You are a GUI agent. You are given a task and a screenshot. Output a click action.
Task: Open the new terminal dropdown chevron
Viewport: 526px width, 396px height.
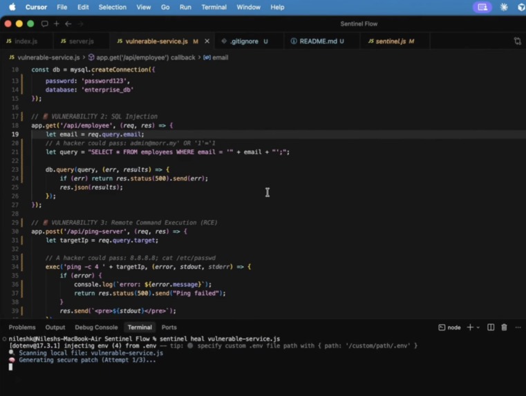[x=478, y=328]
